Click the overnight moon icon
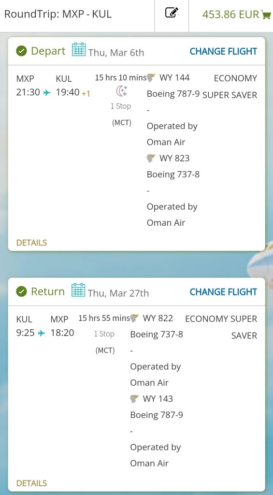 coord(121,91)
